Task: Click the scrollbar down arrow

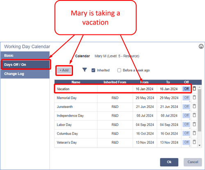Action: coord(200,145)
